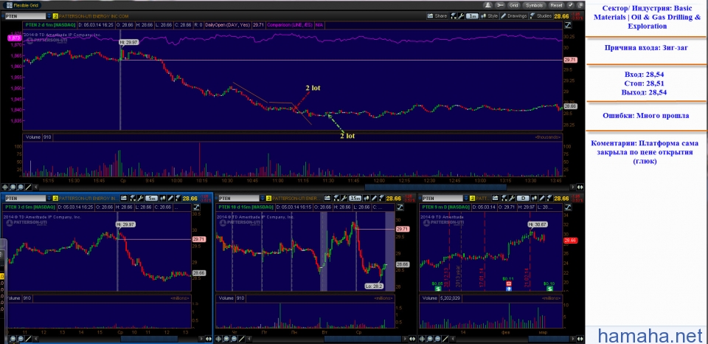Zoom in using main chart plus icon

13,188
